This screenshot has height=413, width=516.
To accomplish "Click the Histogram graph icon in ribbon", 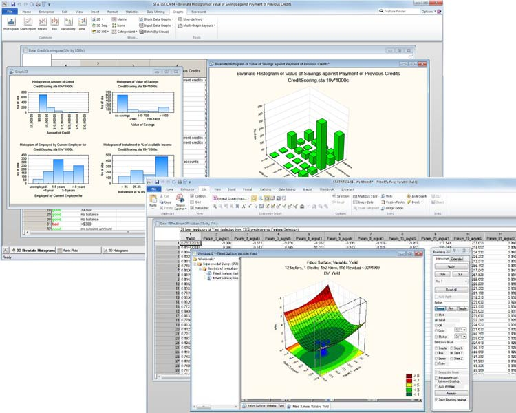I will (x=11, y=22).
